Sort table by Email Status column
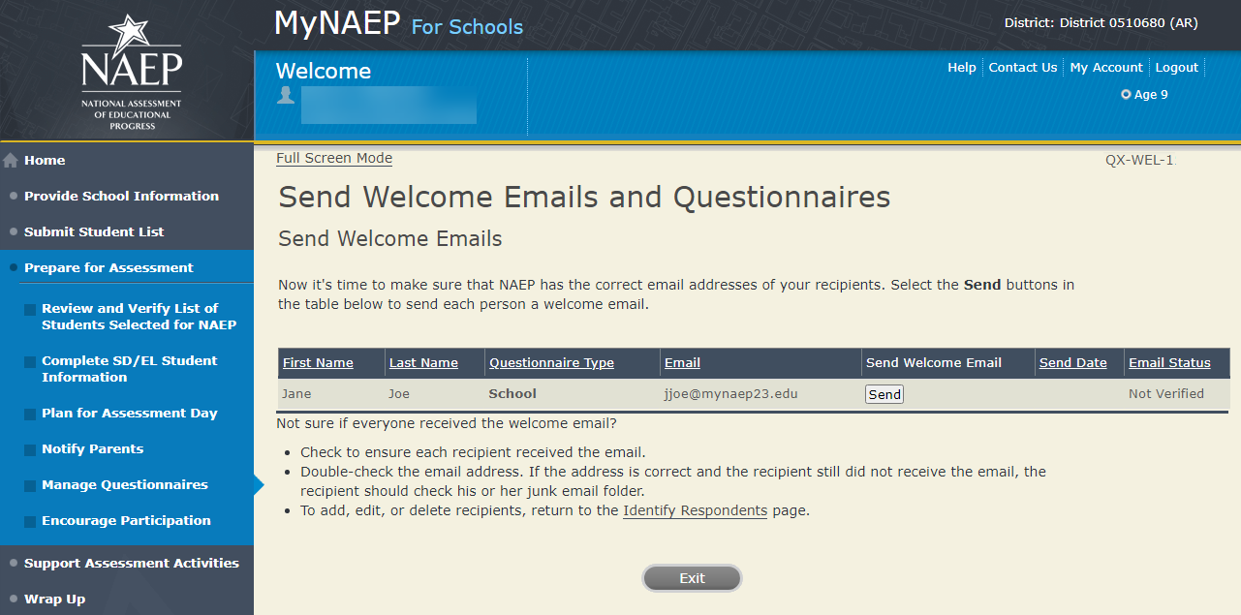The image size is (1241, 615). pyautogui.click(x=1169, y=363)
